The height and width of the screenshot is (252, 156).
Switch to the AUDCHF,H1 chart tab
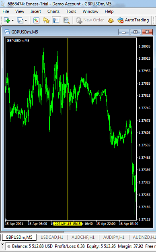click(83, 237)
